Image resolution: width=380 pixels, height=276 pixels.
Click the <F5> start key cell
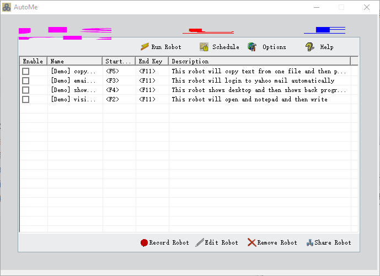point(113,71)
